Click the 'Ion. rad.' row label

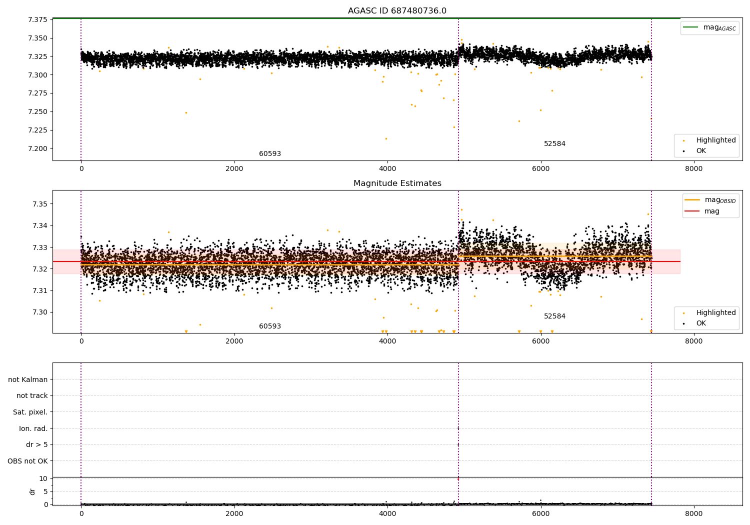33,428
